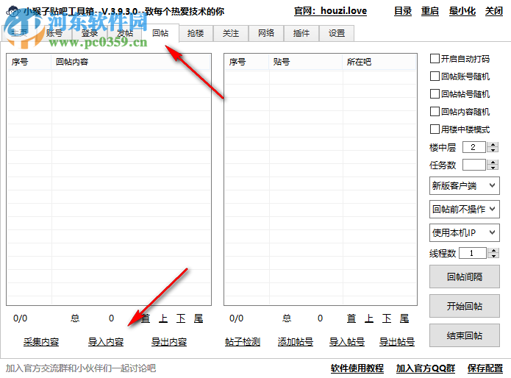
Task: Switch to the 设置 tab
Action: point(337,33)
